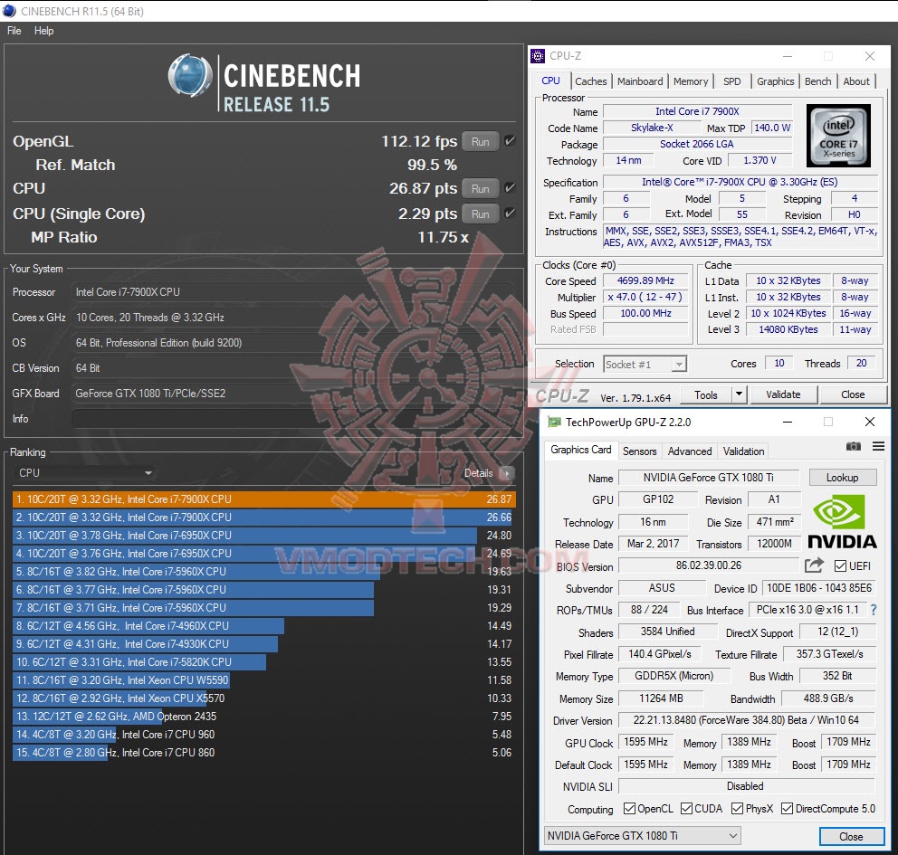Click the CPU-Z Core Speed value
The image size is (898, 855).
(x=645, y=280)
